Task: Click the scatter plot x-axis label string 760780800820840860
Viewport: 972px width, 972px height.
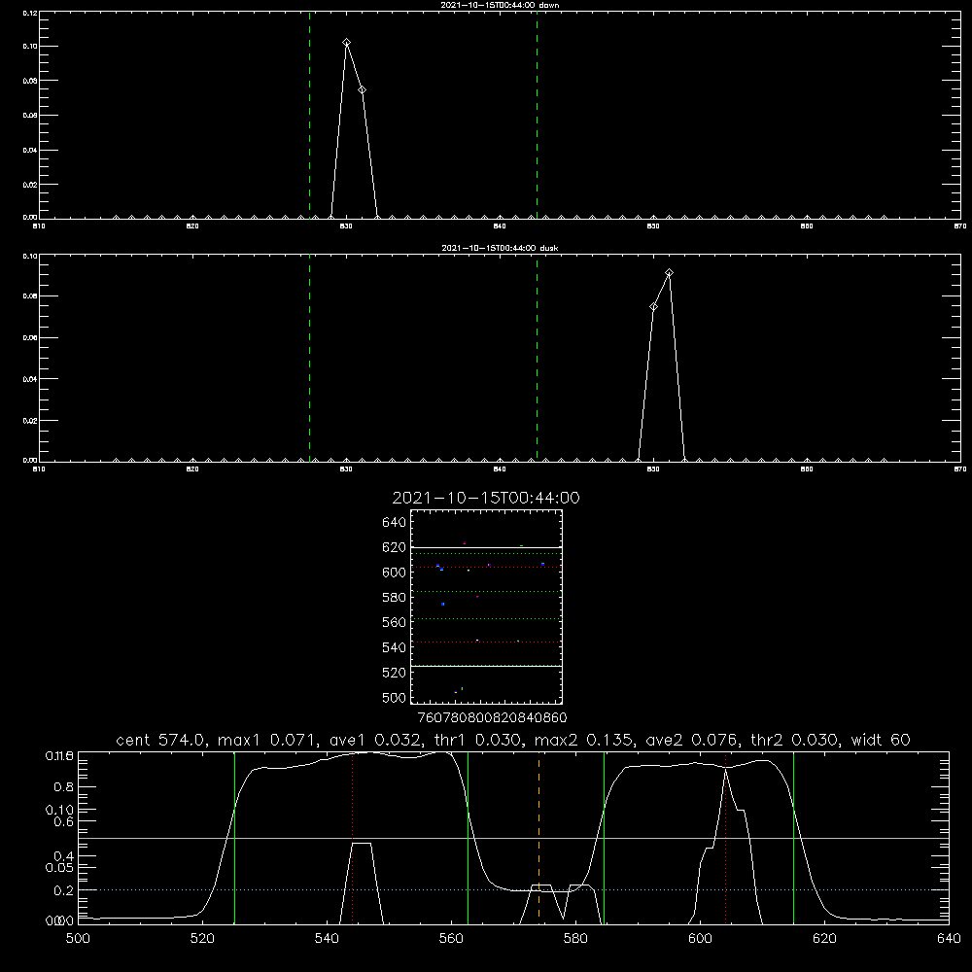Action: [x=493, y=718]
